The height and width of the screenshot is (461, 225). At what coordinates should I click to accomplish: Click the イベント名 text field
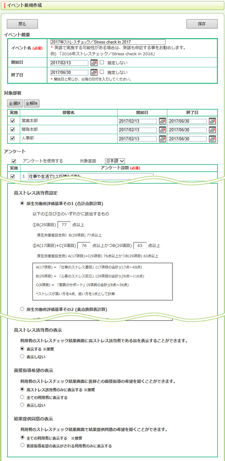tap(108, 42)
